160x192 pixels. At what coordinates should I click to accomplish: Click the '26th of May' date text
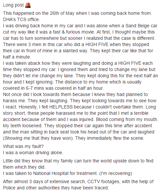62,13
